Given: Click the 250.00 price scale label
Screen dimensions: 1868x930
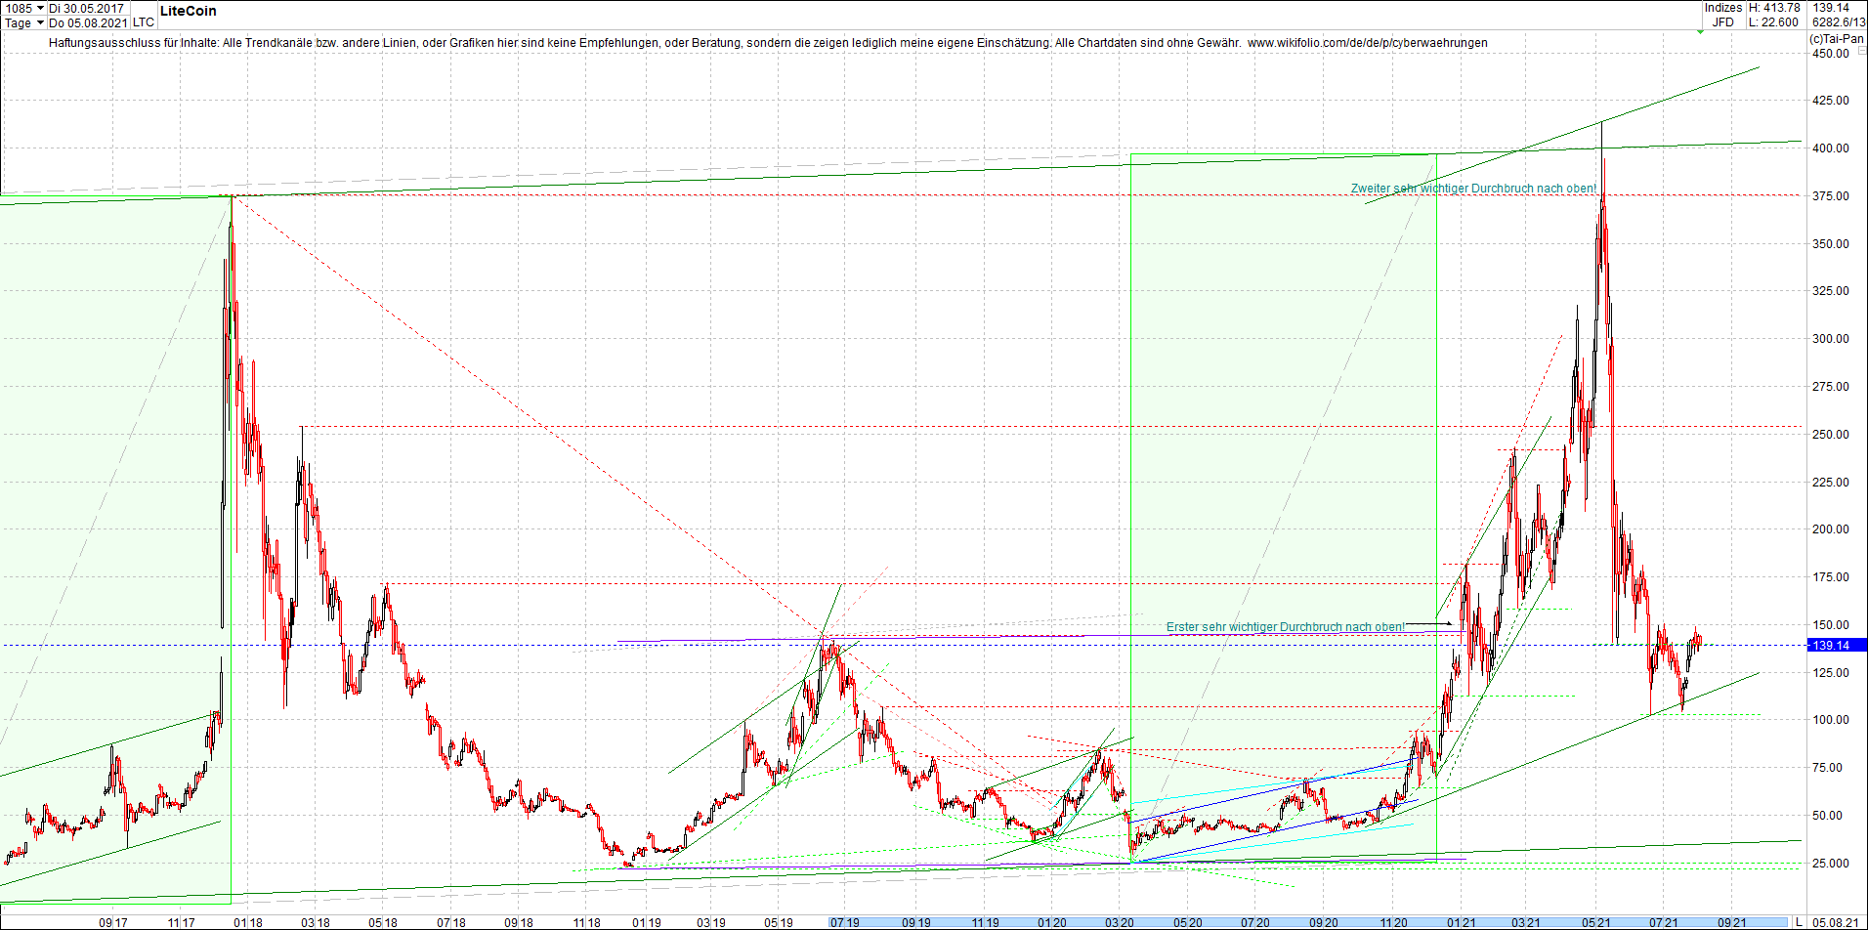Looking at the screenshot, I should [x=1831, y=435].
